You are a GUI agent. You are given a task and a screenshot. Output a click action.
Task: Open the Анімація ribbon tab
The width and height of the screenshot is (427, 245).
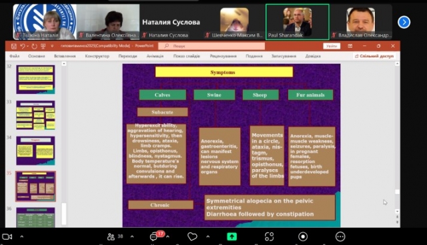click(155, 56)
